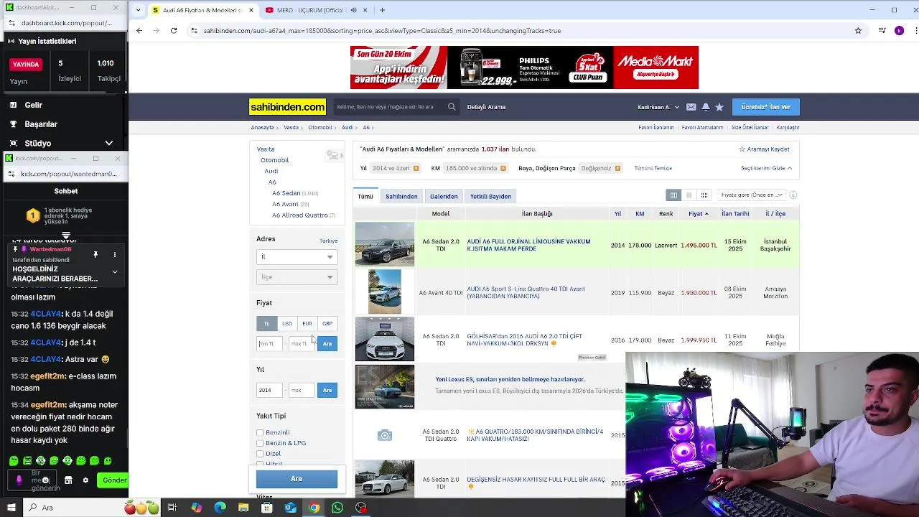Click the sahibinden search magnifier icon
The height and width of the screenshot is (517, 919).
tap(452, 107)
